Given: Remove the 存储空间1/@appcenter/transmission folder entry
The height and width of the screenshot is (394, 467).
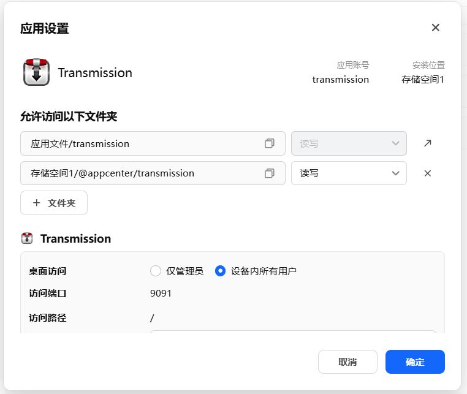Looking at the screenshot, I should (x=427, y=173).
